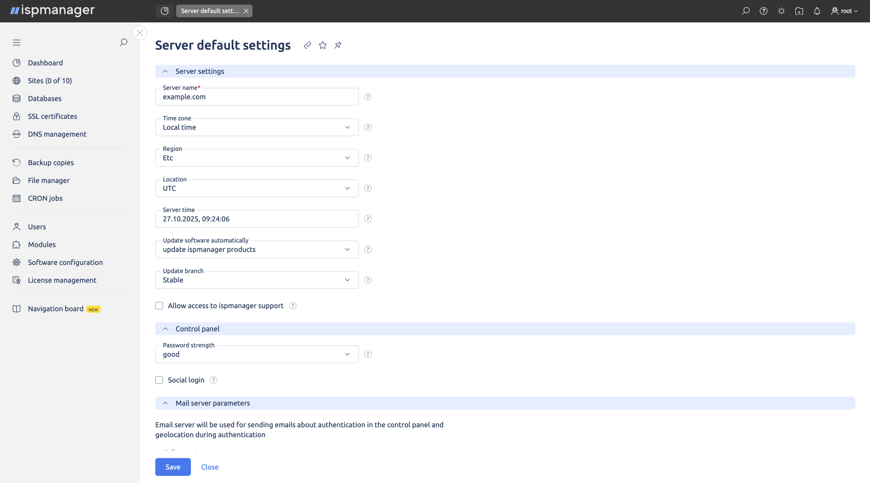Click the dashboard icon tab in the top bar
870x483 pixels.
[164, 11]
